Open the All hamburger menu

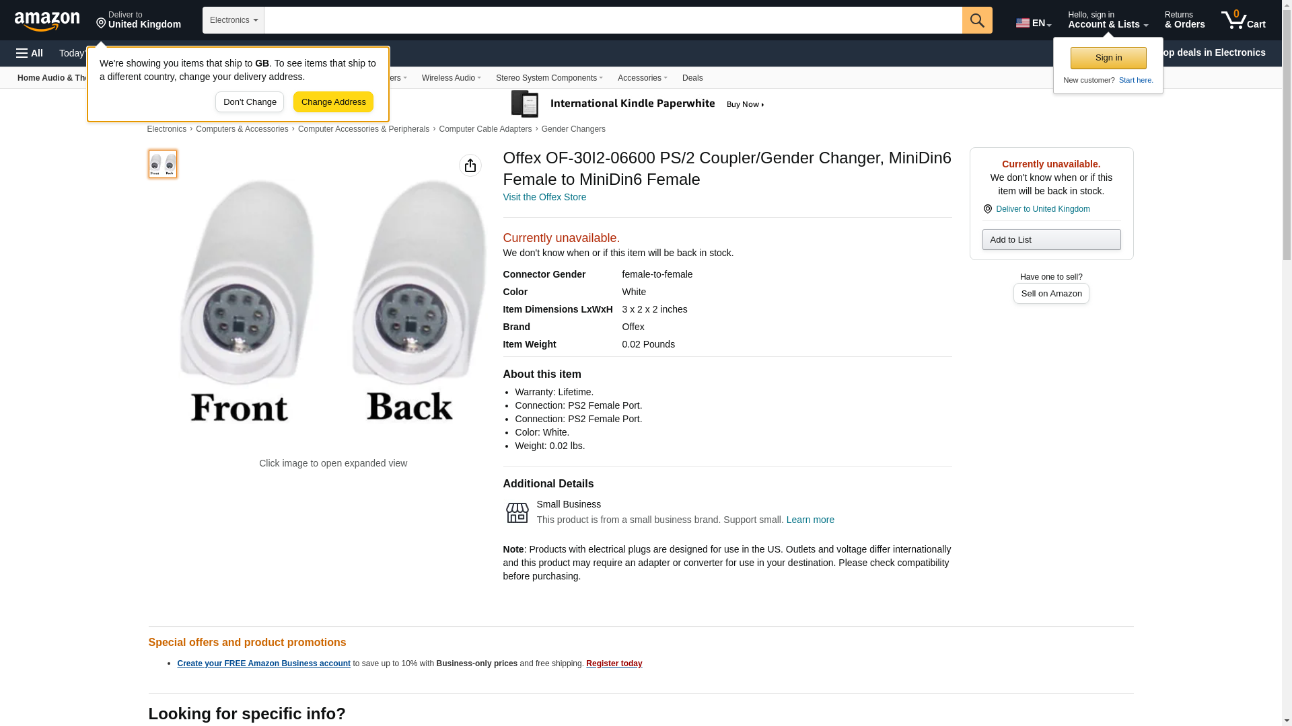pyautogui.click(x=30, y=53)
